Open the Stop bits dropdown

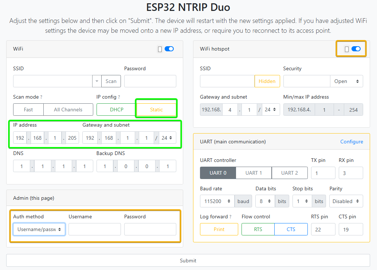[302, 201]
